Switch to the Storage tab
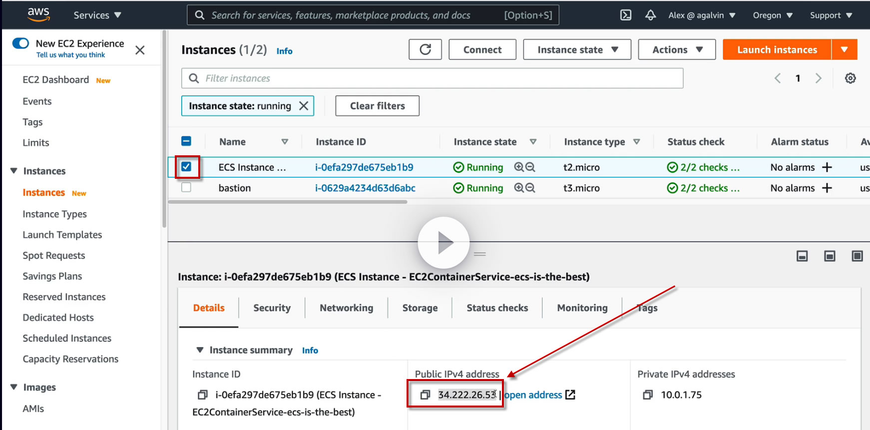The image size is (870, 430). pyautogui.click(x=420, y=308)
